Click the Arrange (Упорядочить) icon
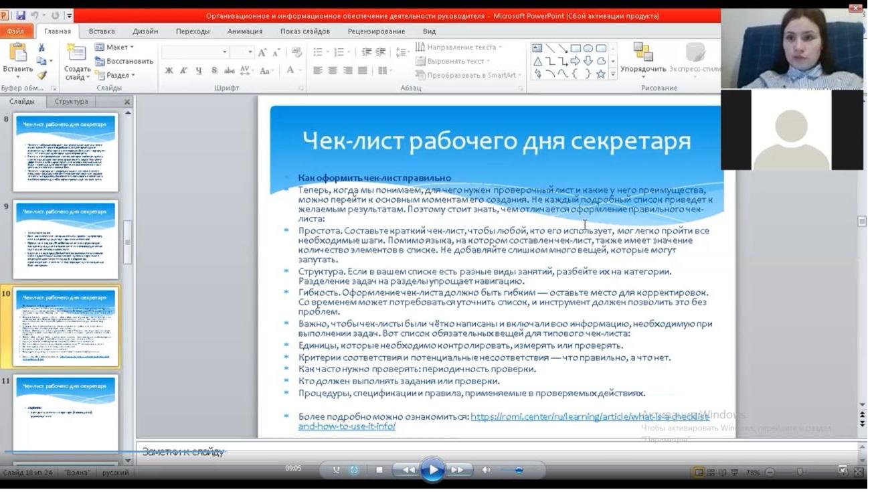Screen dimensions: 872x492 [x=642, y=52]
